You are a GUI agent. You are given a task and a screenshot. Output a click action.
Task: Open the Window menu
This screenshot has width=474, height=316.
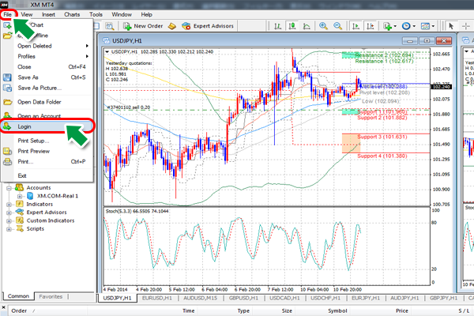click(x=122, y=14)
